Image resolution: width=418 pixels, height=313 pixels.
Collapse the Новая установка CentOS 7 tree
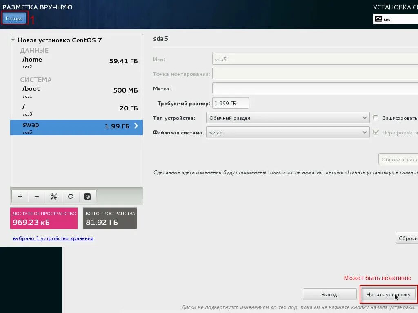coord(13,40)
